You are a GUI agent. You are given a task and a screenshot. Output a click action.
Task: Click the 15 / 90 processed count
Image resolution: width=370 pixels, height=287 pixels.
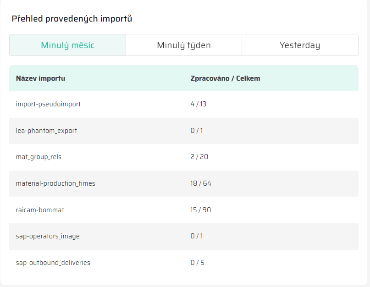201,210
